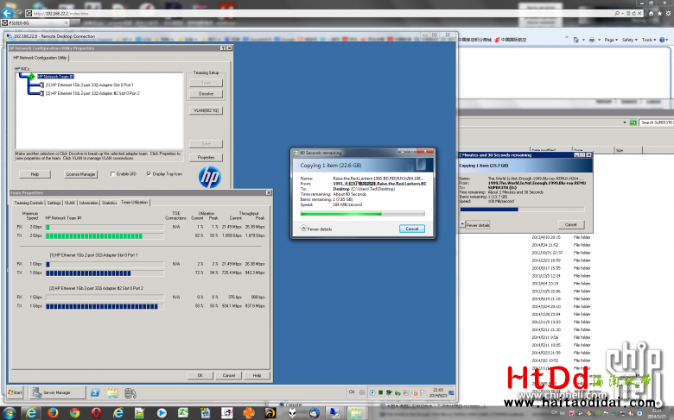Open the IE Tools dropdown menu
Viewport: 674px width, 420px height.
pyautogui.click(x=649, y=40)
